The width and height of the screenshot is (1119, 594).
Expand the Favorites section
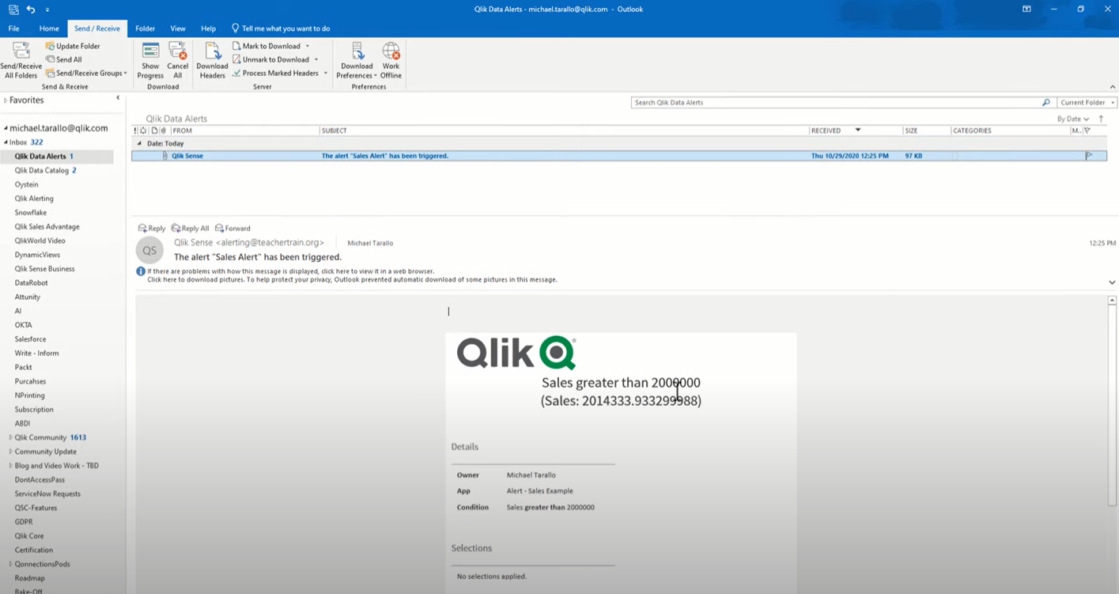6,100
